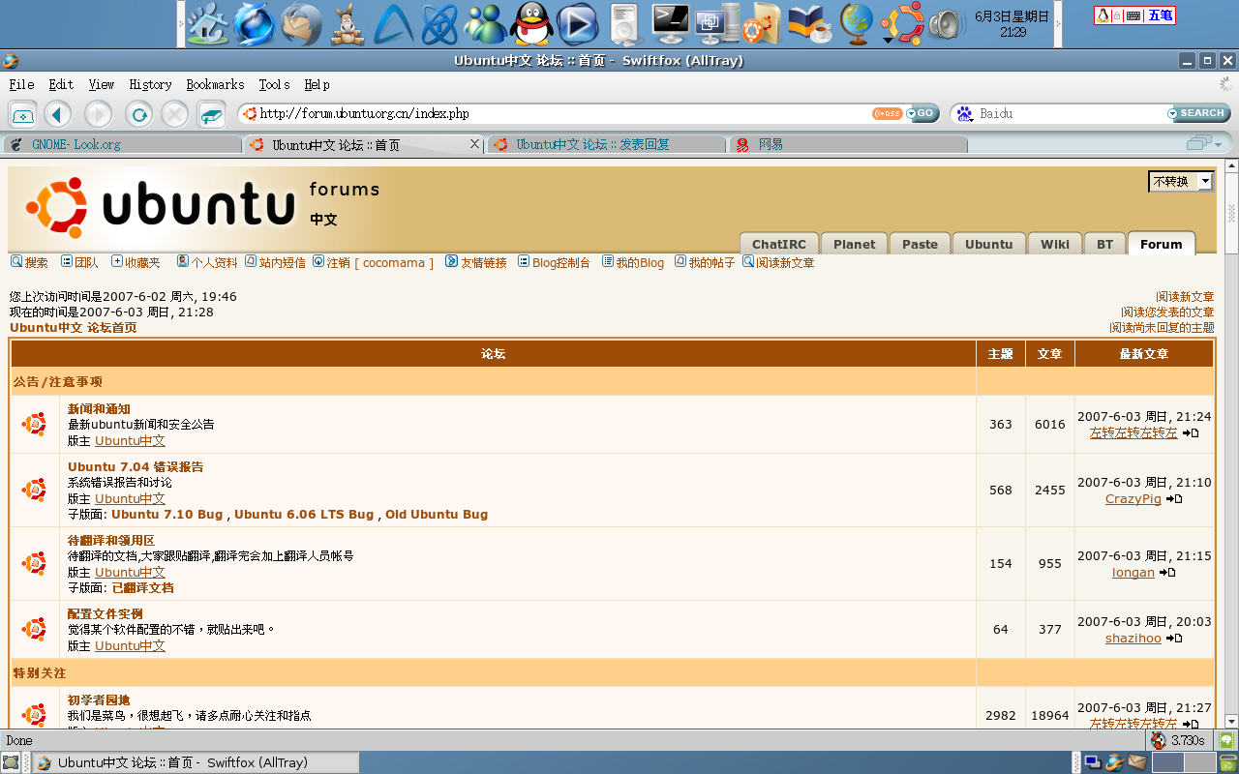This screenshot has width=1239, height=774.
Task: Switch to the GNOME-Look.org tab
Action: 122,144
